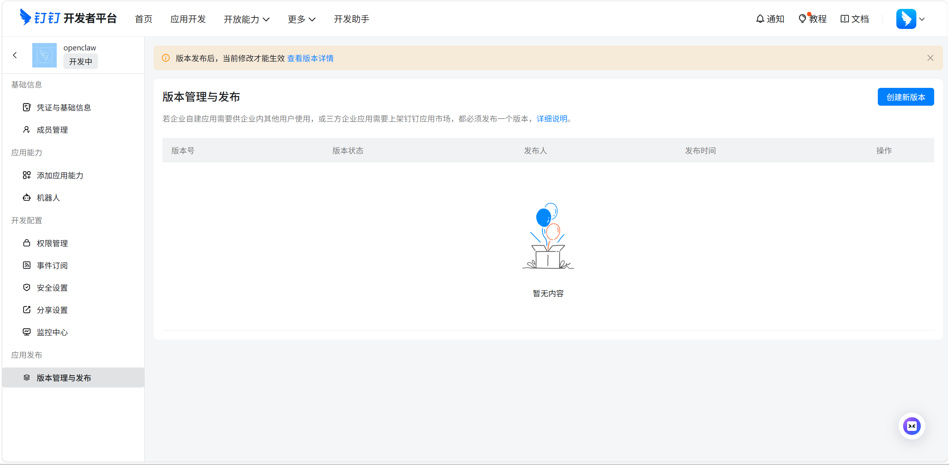The image size is (949, 465).
Task: Open the floating assistant chat icon
Action: pos(912,426)
